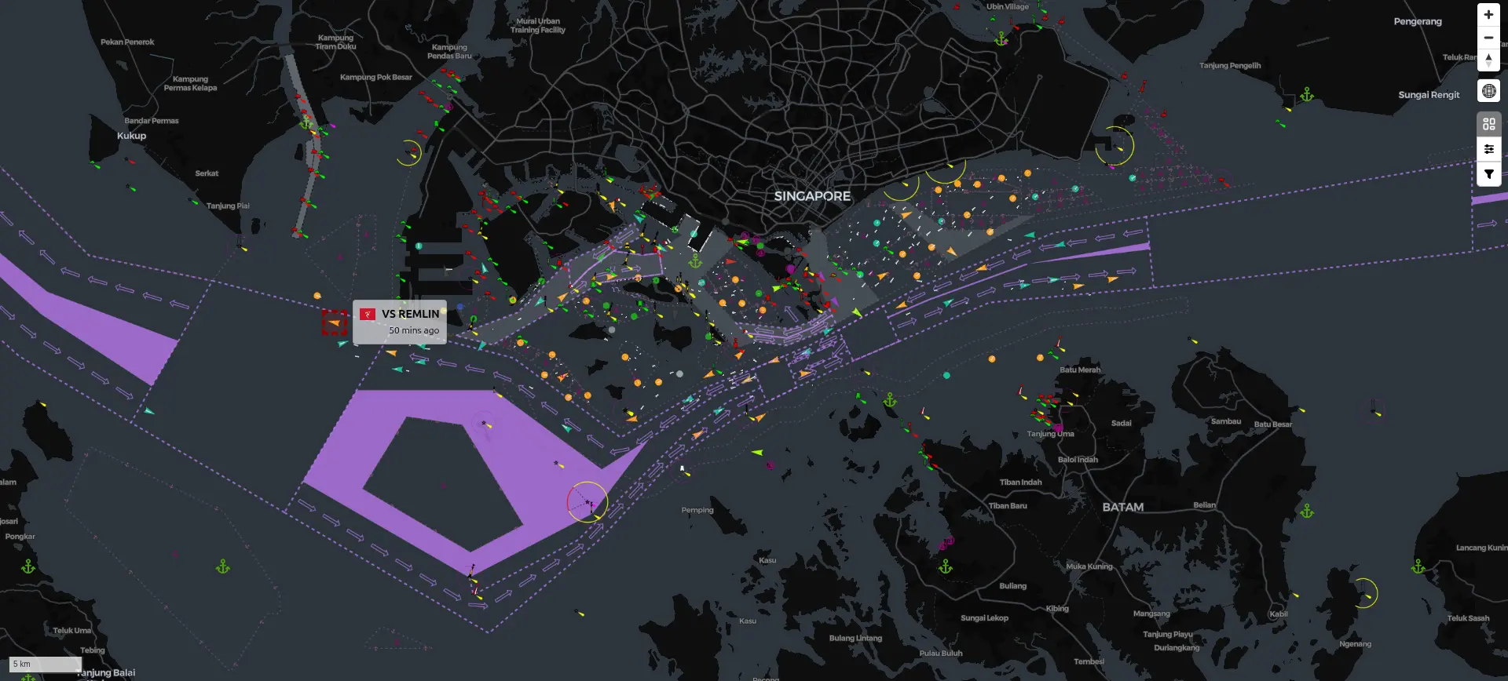The width and height of the screenshot is (1508, 681).
Task: Select anchor icon east of Bandar Permas
Action: tap(306, 123)
